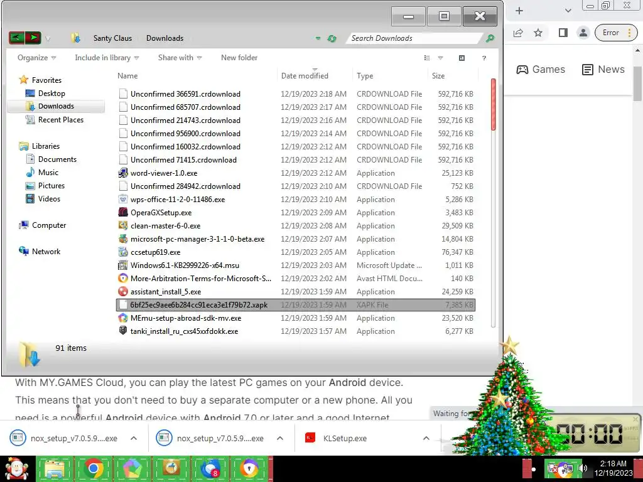643x482 pixels.
Task: Select Windows6.1-KB2999226-x64.msu file icon
Action: pyautogui.click(x=122, y=265)
